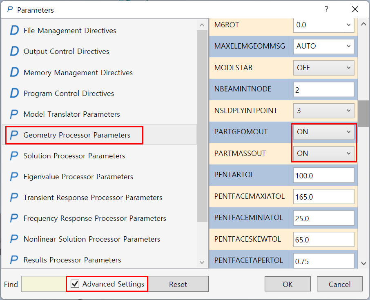Image resolution: width=370 pixels, height=300 pixels.
Task: Click the Output Control Directives D icon
Action: click(x=14, y=51)
